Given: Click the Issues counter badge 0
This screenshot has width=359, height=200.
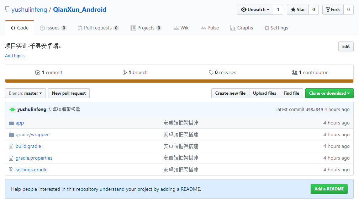Looking at the screenshot, I should click(64, 28).
